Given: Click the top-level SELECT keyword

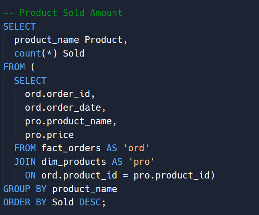Looking at the screenshot, I should [x=20, y=26].
